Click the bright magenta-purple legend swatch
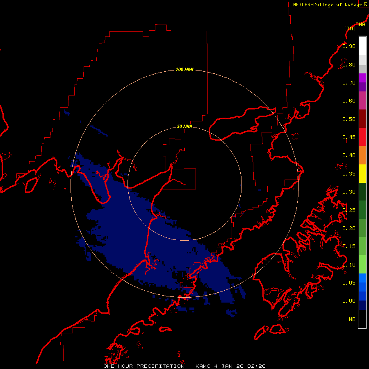This screenshot has height=369, width=369. coord(362,78)
